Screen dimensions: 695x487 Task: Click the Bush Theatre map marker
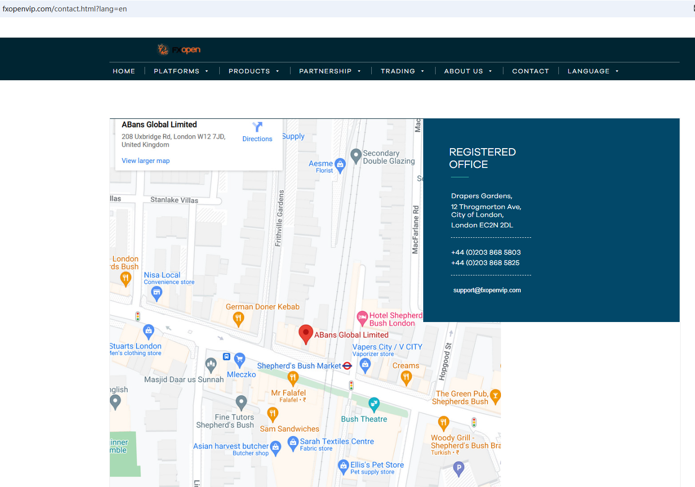point(374,404)
